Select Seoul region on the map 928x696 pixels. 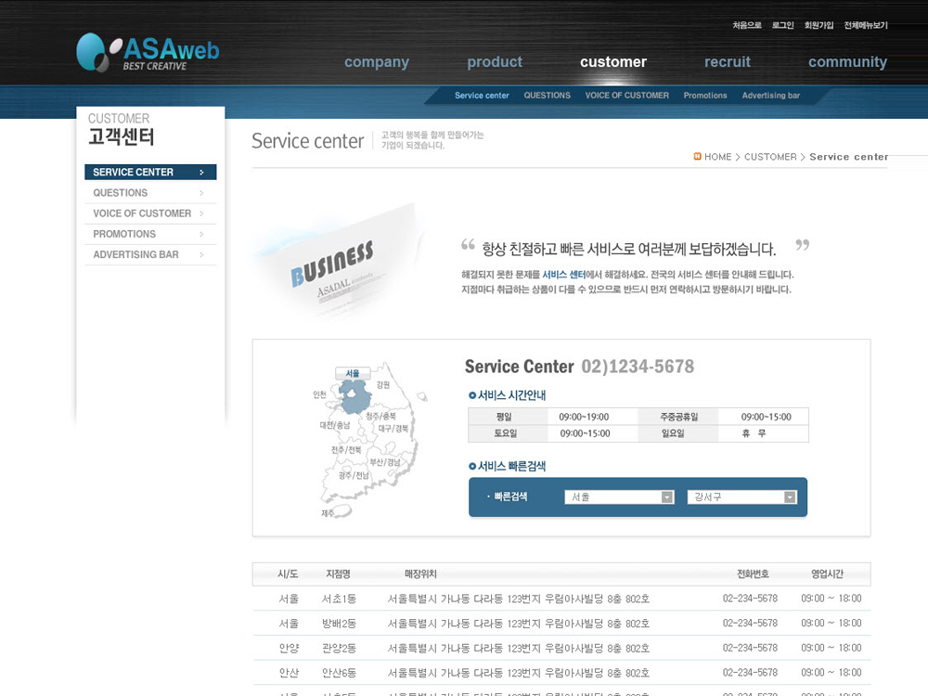pyautogui.click(x=354, y=396)
